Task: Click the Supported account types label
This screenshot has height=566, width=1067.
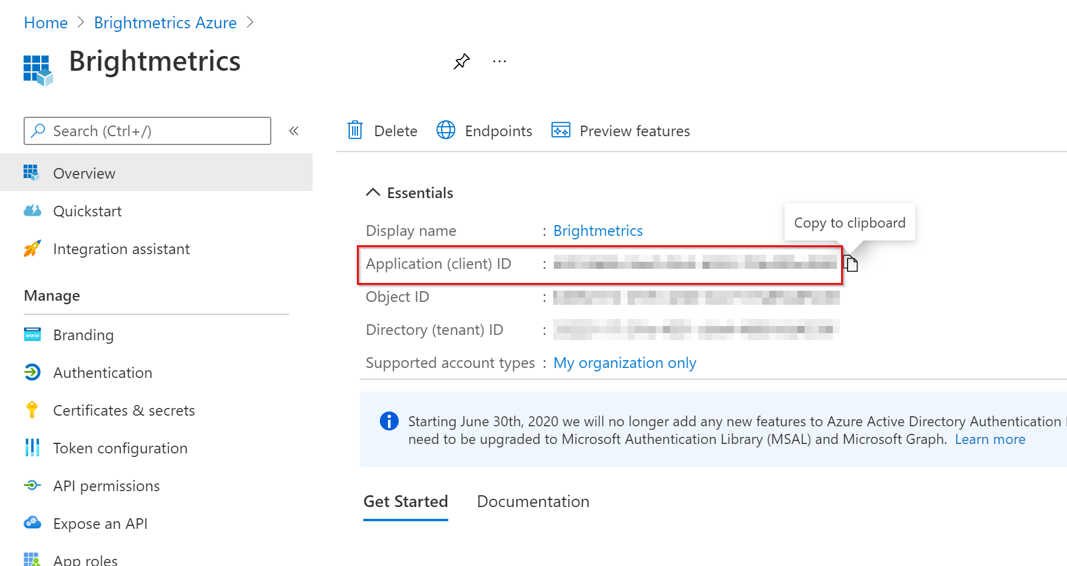Action: (x=450, y=363)
